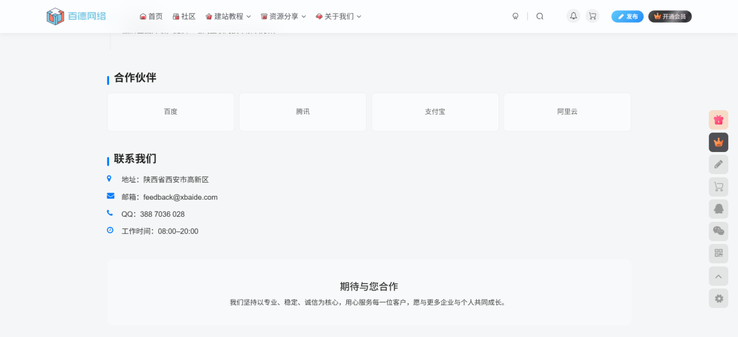Click the 开通会员 button
The image size is (738, 337).
(670, 16)
